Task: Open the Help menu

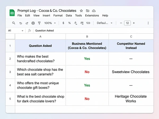Action: (105, 16)
